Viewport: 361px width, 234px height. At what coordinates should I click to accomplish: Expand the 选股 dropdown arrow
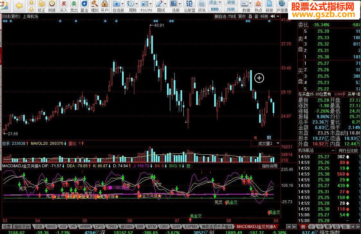pyautogui.click(x=180, y=4)
